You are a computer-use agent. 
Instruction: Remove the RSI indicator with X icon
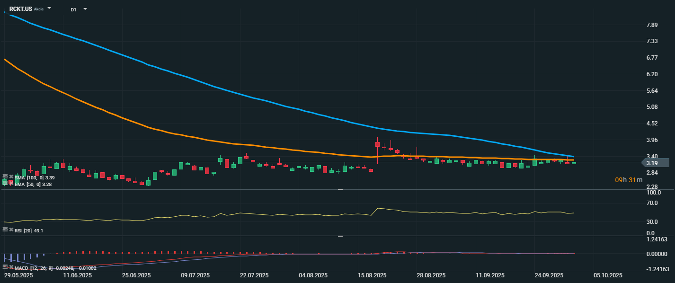coord(11,230)
